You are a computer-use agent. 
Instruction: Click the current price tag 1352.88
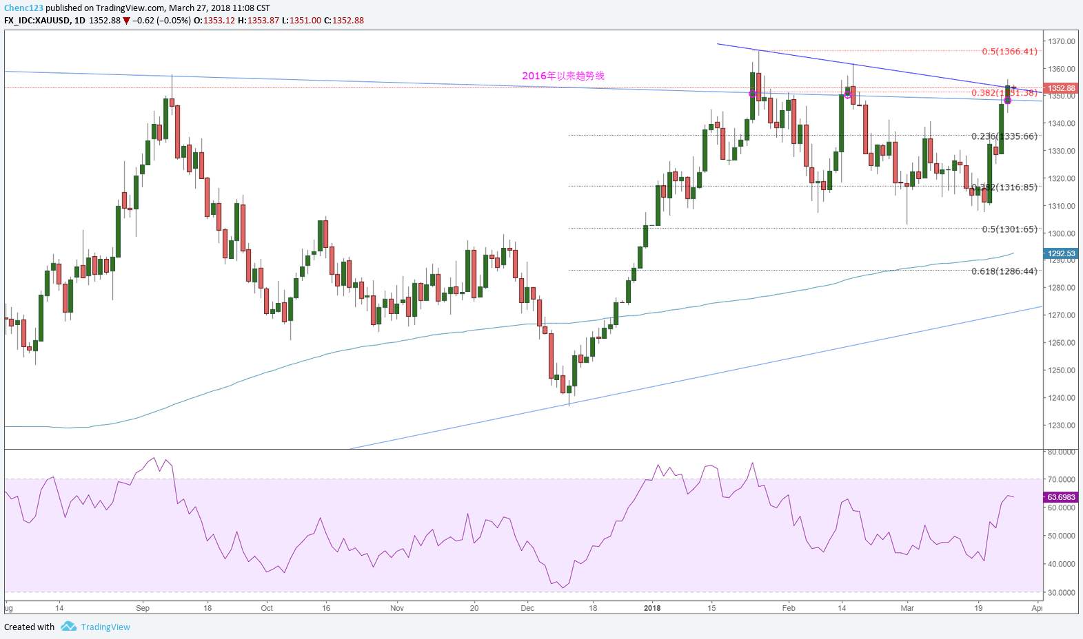[x=1062, y=88]
